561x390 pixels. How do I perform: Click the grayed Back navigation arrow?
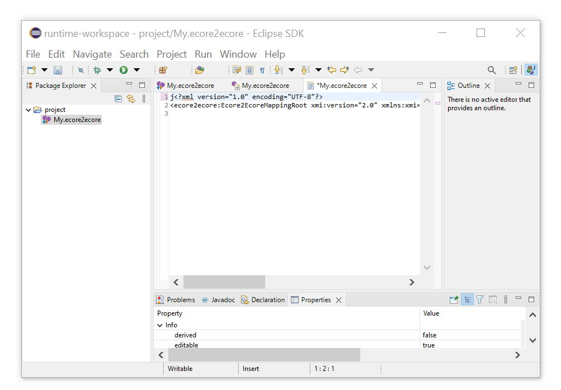tap(358, 70)
